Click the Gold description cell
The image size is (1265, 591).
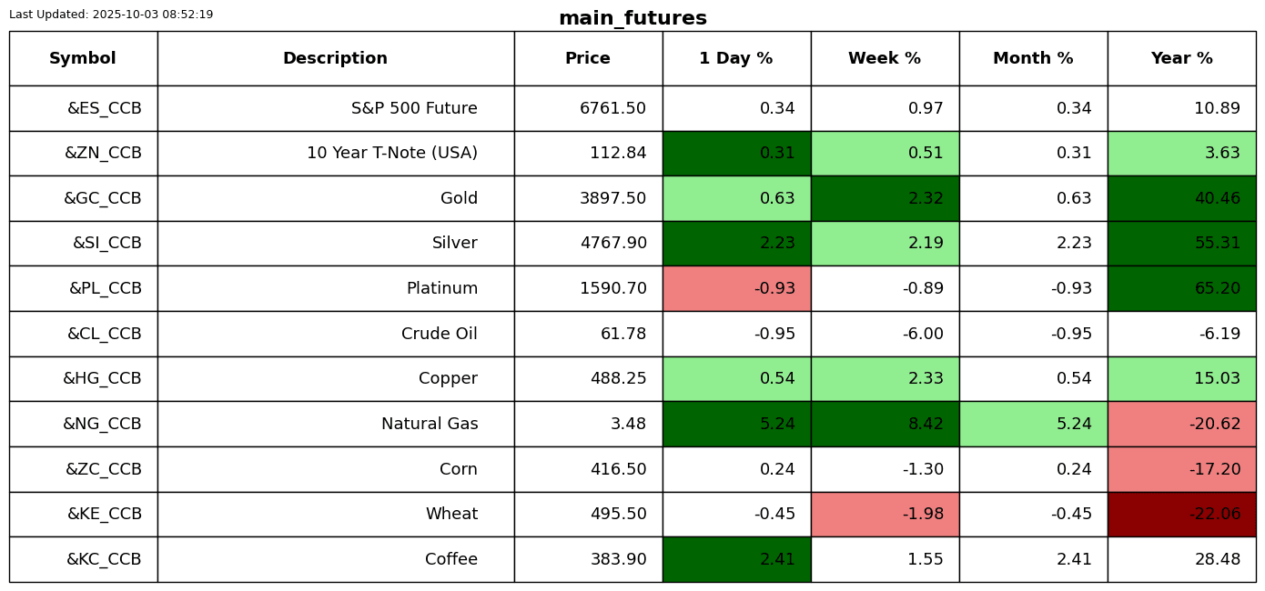[x=459, y=198]
